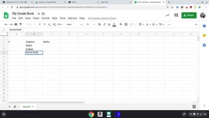The width and height of the screenshot is (209, 118).
Task: Open the font size 10 dropdown
Action: tap(90, 24)
